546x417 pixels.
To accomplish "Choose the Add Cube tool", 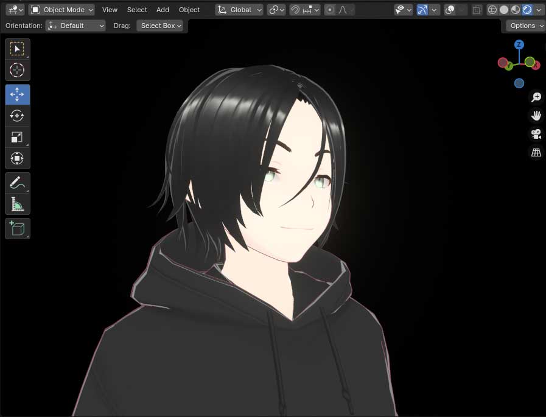I will 17,228.
